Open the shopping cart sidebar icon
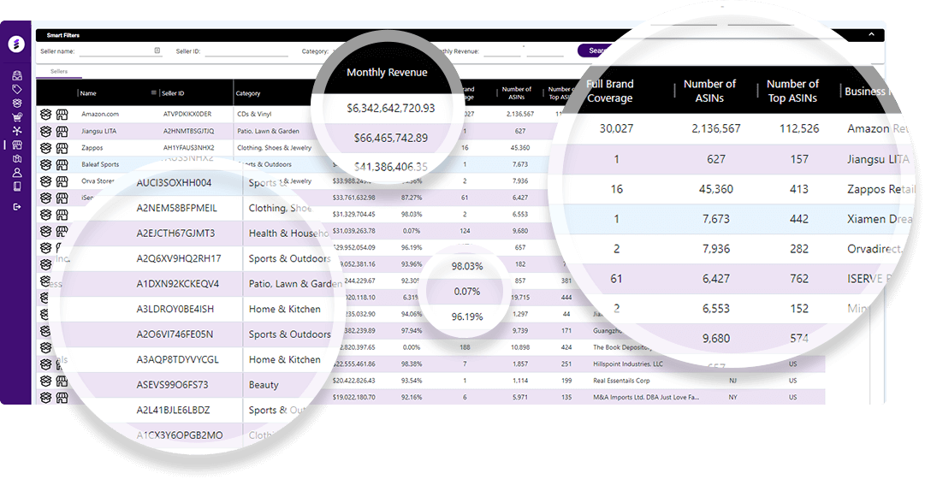The height and width of the screenshot is (479, 925). (x=17, y=117)
